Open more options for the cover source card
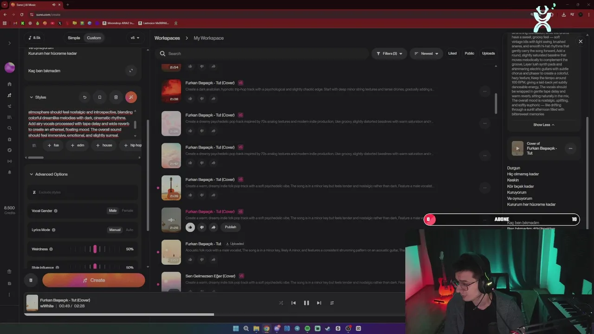Screen dimensions: 594x334 (x=570, y=148)
